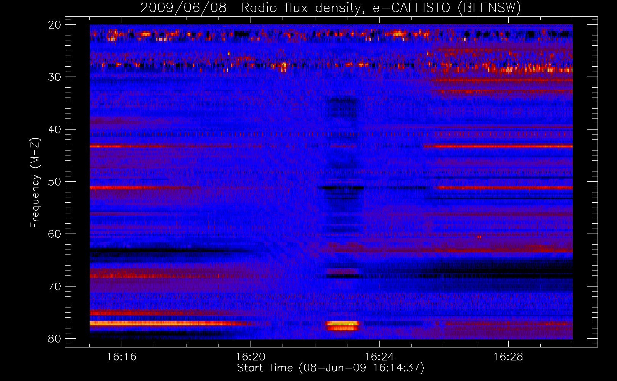Click the '16:24' time tick label
Image resolution: width=617 pixels, height=381 pixels.
[x=379, y=357]
